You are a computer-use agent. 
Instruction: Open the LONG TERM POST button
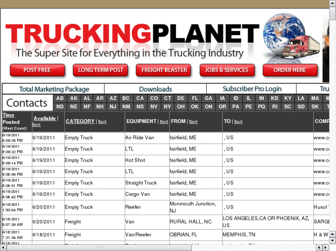100,70
